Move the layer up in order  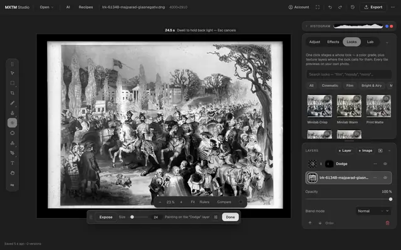pyautogui.click(x=310, y=223)
